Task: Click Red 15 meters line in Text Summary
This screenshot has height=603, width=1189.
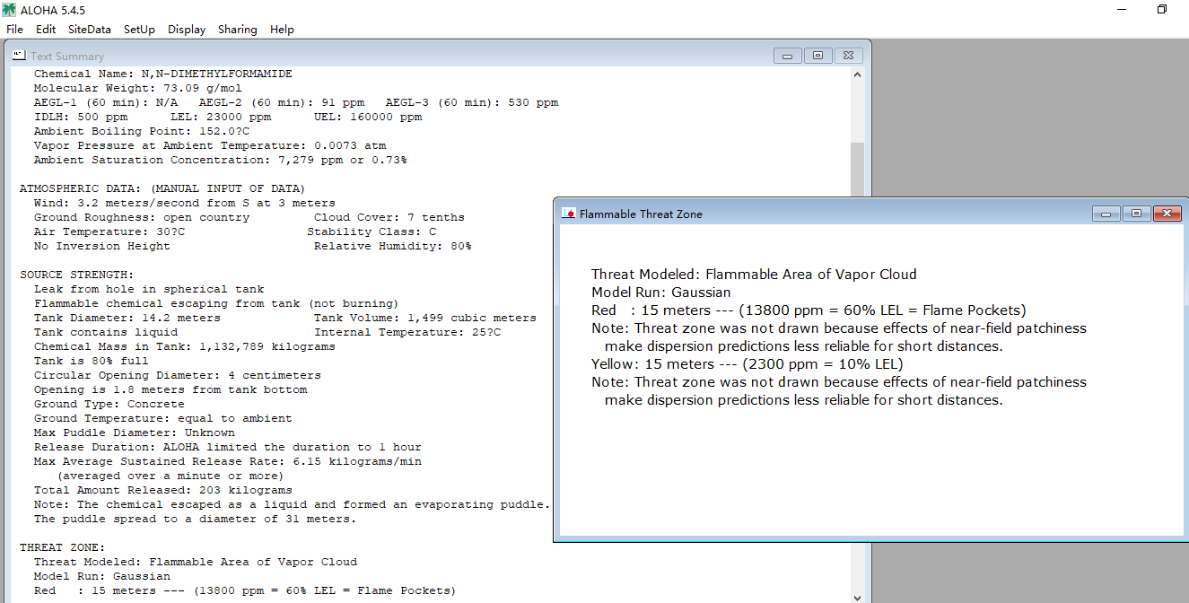Action: [x=245, y=590]
